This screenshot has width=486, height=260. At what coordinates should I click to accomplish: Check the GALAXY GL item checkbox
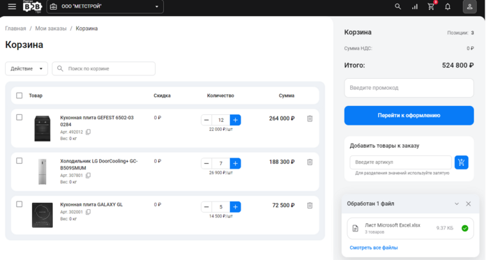[x=20, y=204]
